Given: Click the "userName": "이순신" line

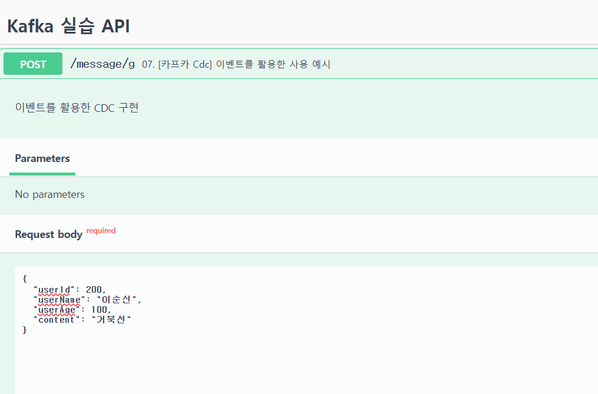Looking at the screenshot, I should [87, 300].
